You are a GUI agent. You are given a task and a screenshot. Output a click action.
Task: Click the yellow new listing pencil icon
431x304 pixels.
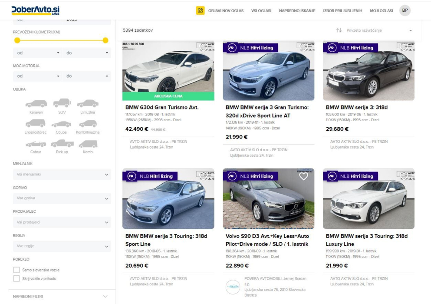click(200, 10)
